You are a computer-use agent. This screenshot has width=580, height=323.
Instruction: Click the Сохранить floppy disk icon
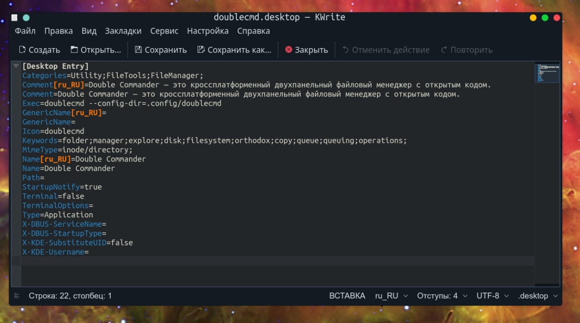[138, 50]
